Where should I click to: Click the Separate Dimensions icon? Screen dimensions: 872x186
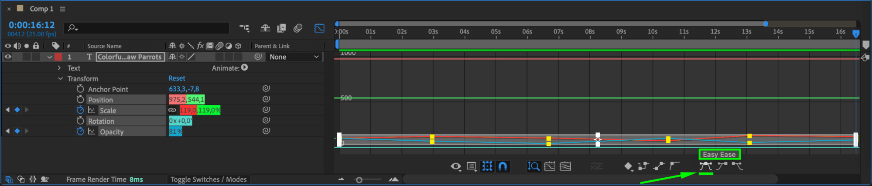(596, 166)
